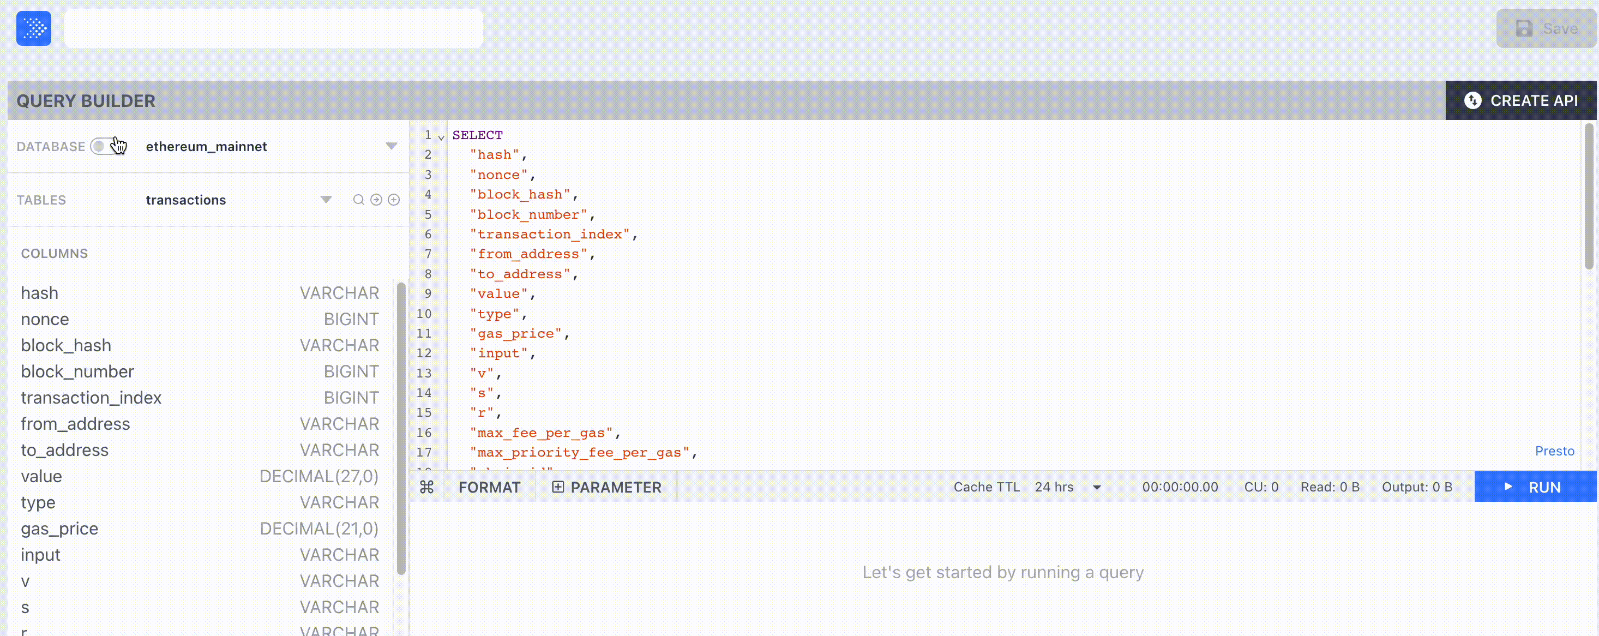1599x636 pixels.
Task: Expand the Cache TTL 24 hrs dropdown
Action: [1097, 487]
